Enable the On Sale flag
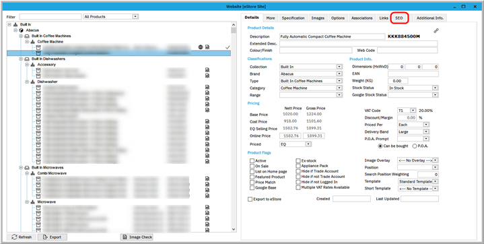The height and width of the screenshot is (244, 484). (252, 166)
